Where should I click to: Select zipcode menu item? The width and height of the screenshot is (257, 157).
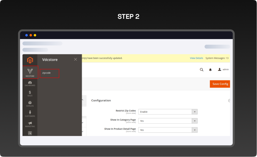(x=49, y=73)
